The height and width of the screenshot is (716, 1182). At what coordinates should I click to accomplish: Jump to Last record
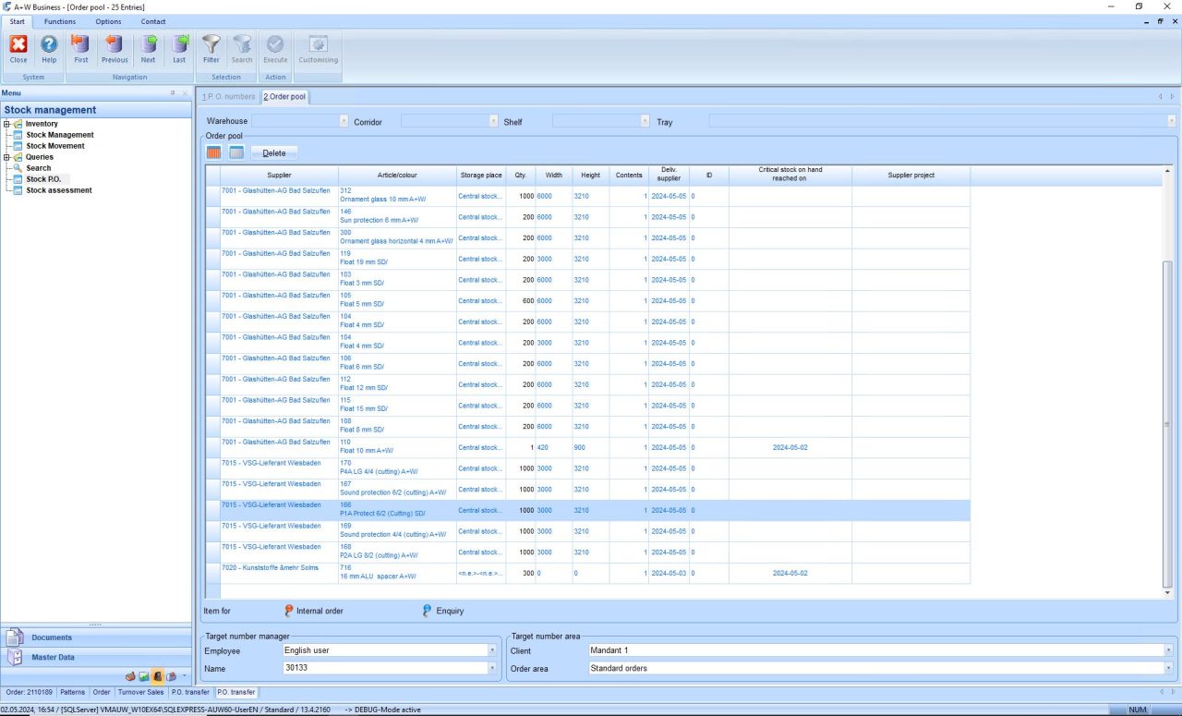point(179,49)
